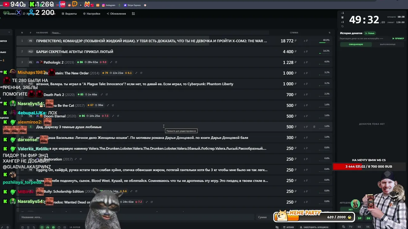The image size is (408, 229).
Task: Select the Pathologic 2 lot row
Action: coord(174,62)
